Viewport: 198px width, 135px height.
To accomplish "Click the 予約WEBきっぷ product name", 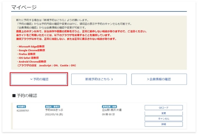I will [54, 110].
